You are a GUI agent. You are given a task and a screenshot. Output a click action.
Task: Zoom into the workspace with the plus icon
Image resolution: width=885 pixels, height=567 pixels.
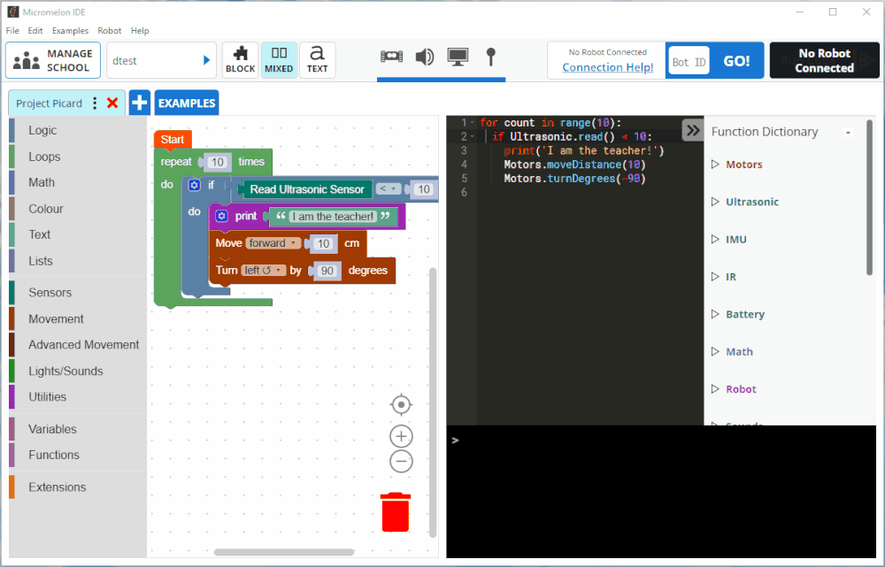pyautogui.click(x=401, y=436)
